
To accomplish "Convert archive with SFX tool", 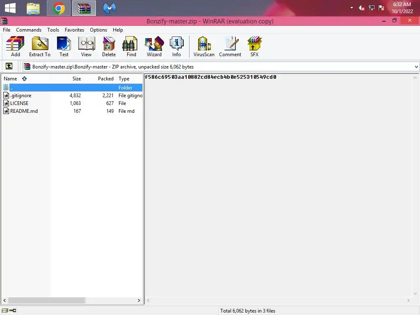I will (254, 47).
